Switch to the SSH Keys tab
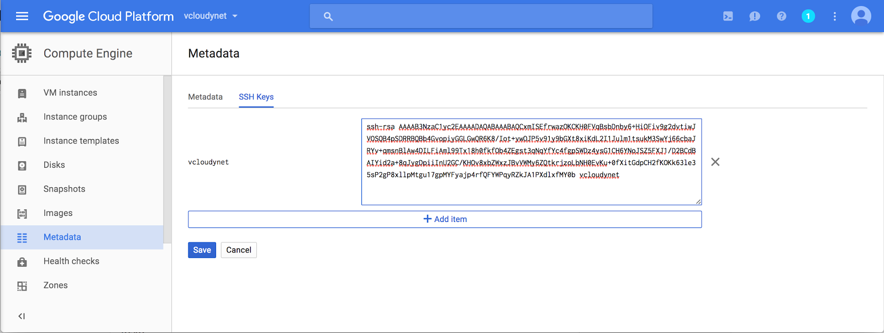Image resolution: width=884 pixels, height=333 pixels. tap(256, 97)
